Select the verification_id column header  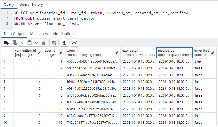click(x=28, y=53)
